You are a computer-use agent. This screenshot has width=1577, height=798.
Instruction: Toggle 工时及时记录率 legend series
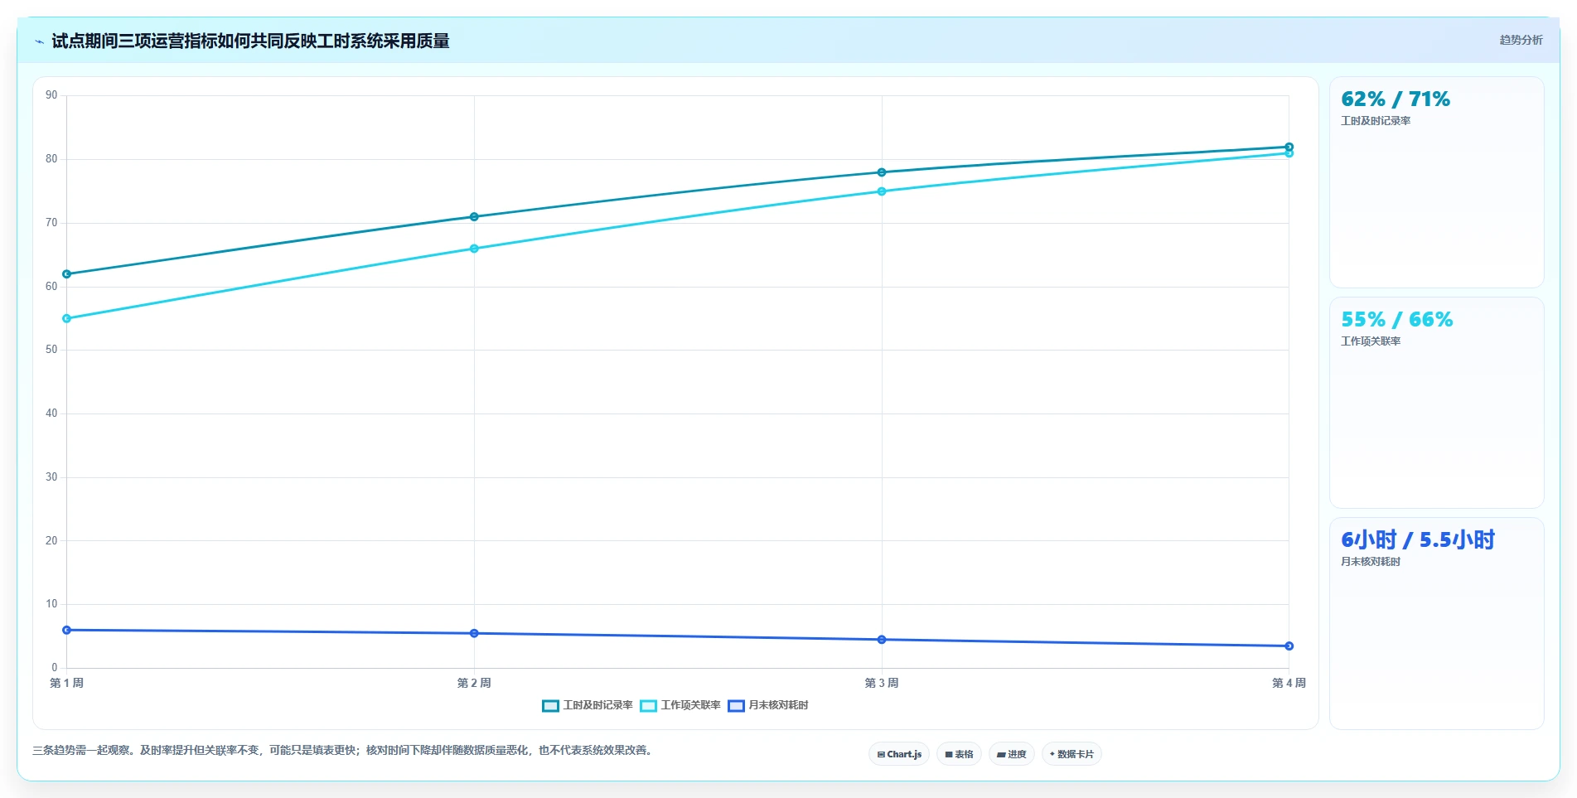[588, 705]
